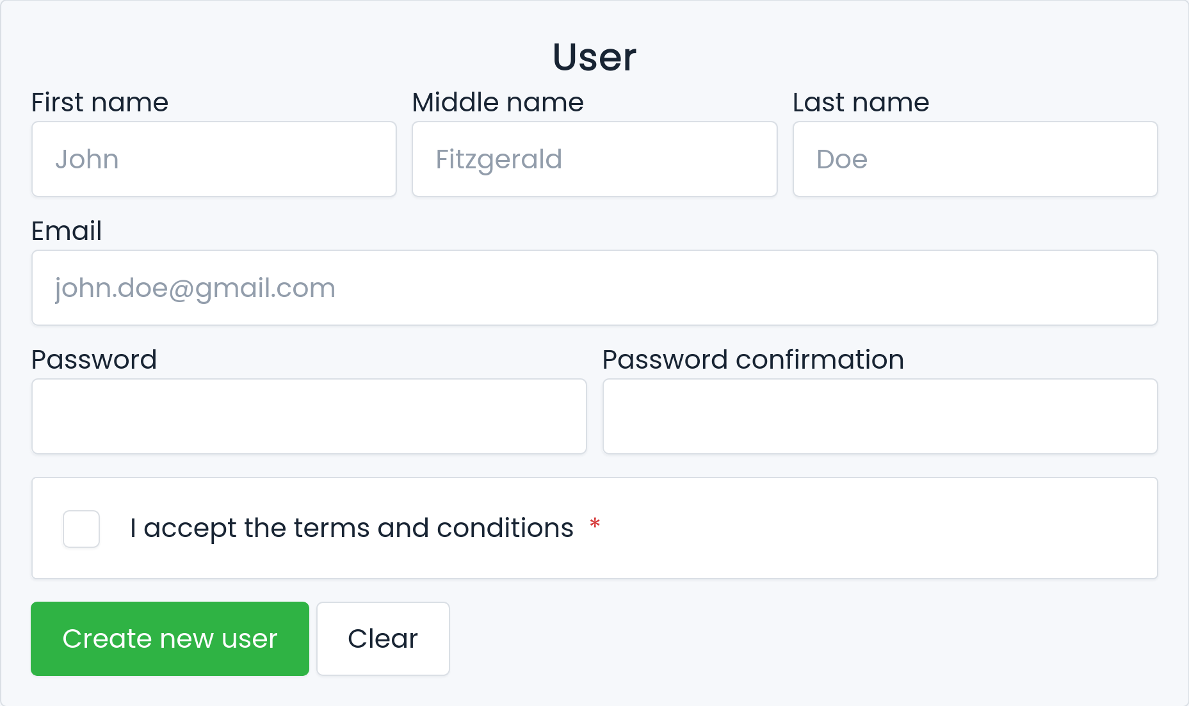Click the "Email" label above the field
1189x706 pixels.
pos(67,231)
